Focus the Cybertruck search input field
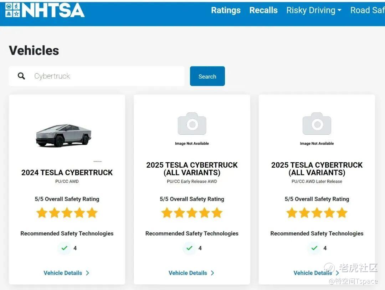 click(x=107, y=76)
